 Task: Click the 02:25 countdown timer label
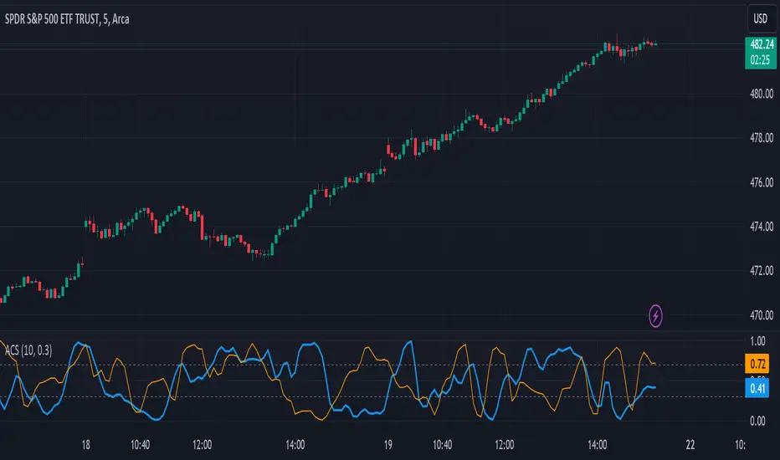[761, 61]
